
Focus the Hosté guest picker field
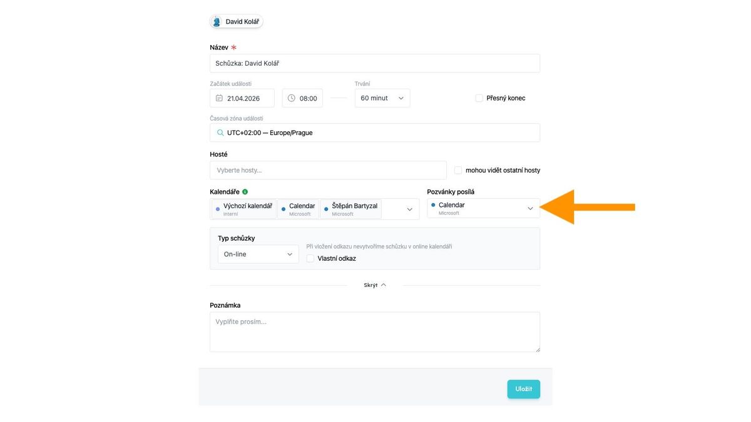pyautogui.click(x=328, y=170)
